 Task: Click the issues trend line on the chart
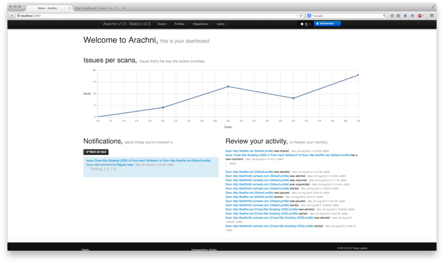[x=228, y=87]
